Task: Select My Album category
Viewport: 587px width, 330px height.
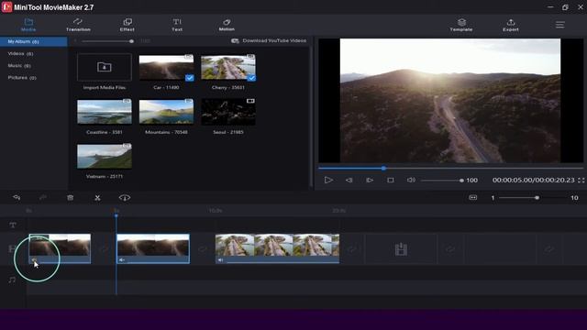Action: [x=34, y=41]
